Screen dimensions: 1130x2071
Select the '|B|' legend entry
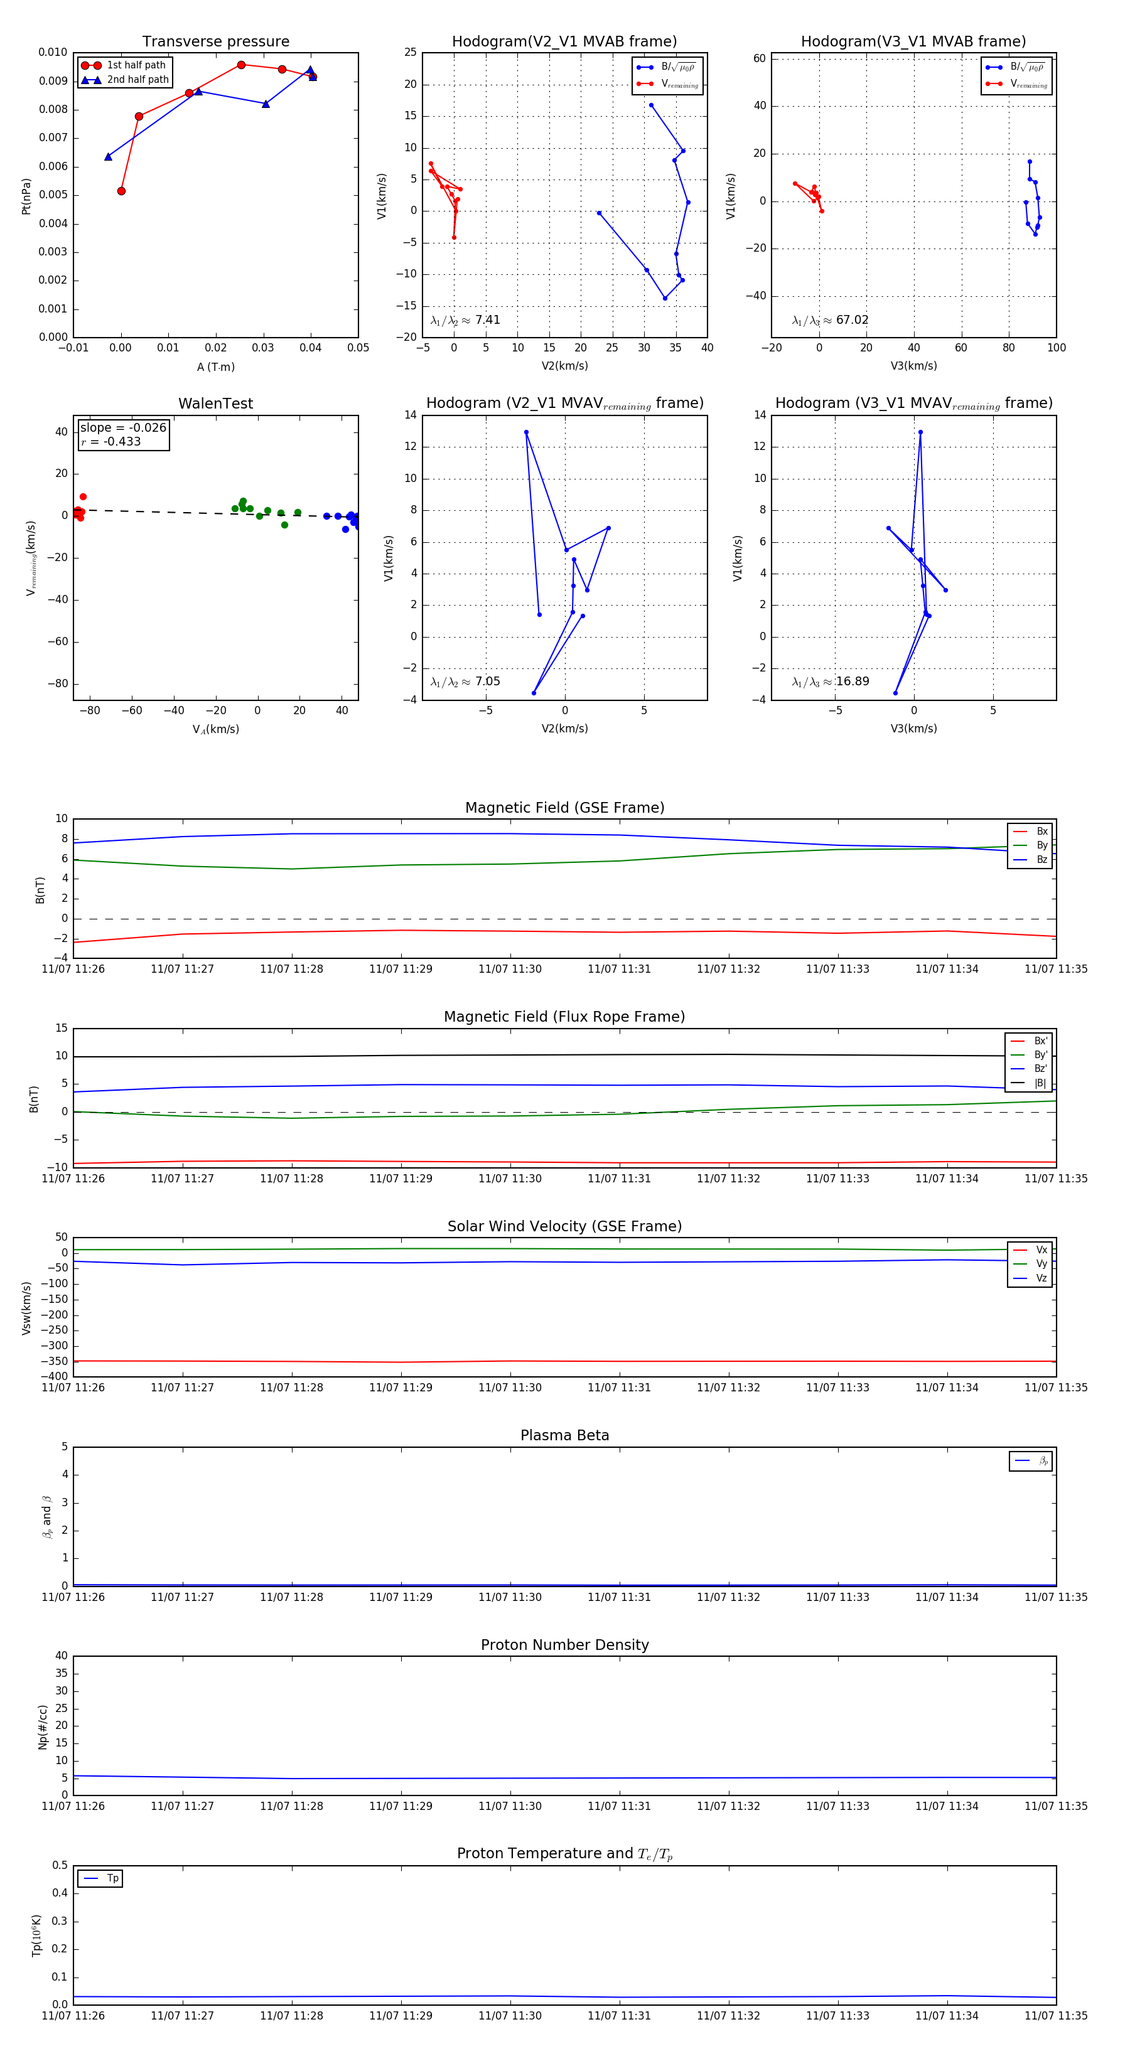click(x=1029, y=1083)
